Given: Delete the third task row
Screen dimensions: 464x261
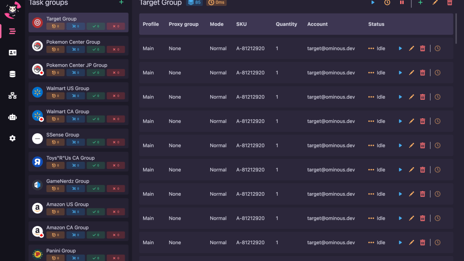Looking at the screenshot, I should click(x=422, y=97).
